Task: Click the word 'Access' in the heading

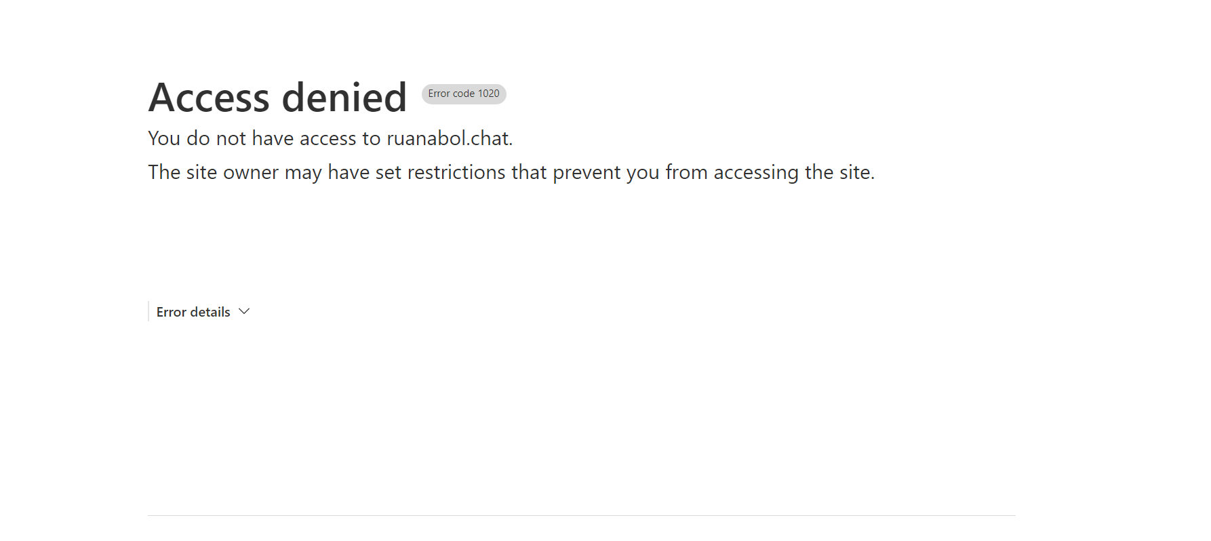Action: [210, 98]
